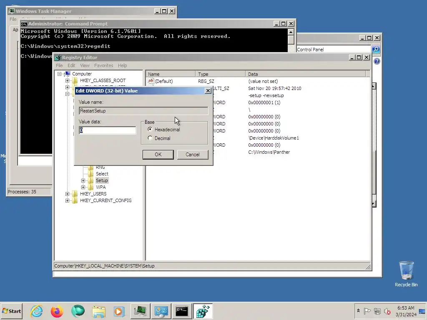Image resolution: width=427 pixels, height=320 pixels.
Task: Click the Command Prompt title bar icon
Action: pos(24,24)
